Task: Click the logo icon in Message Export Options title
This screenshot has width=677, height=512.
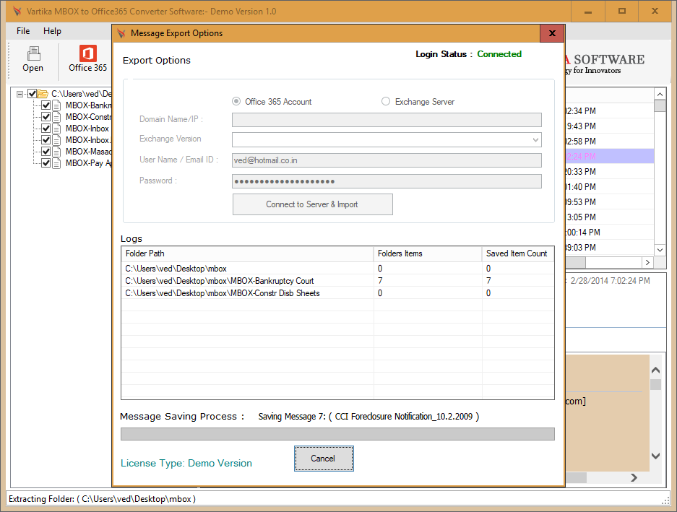Action: click(122, 33)
